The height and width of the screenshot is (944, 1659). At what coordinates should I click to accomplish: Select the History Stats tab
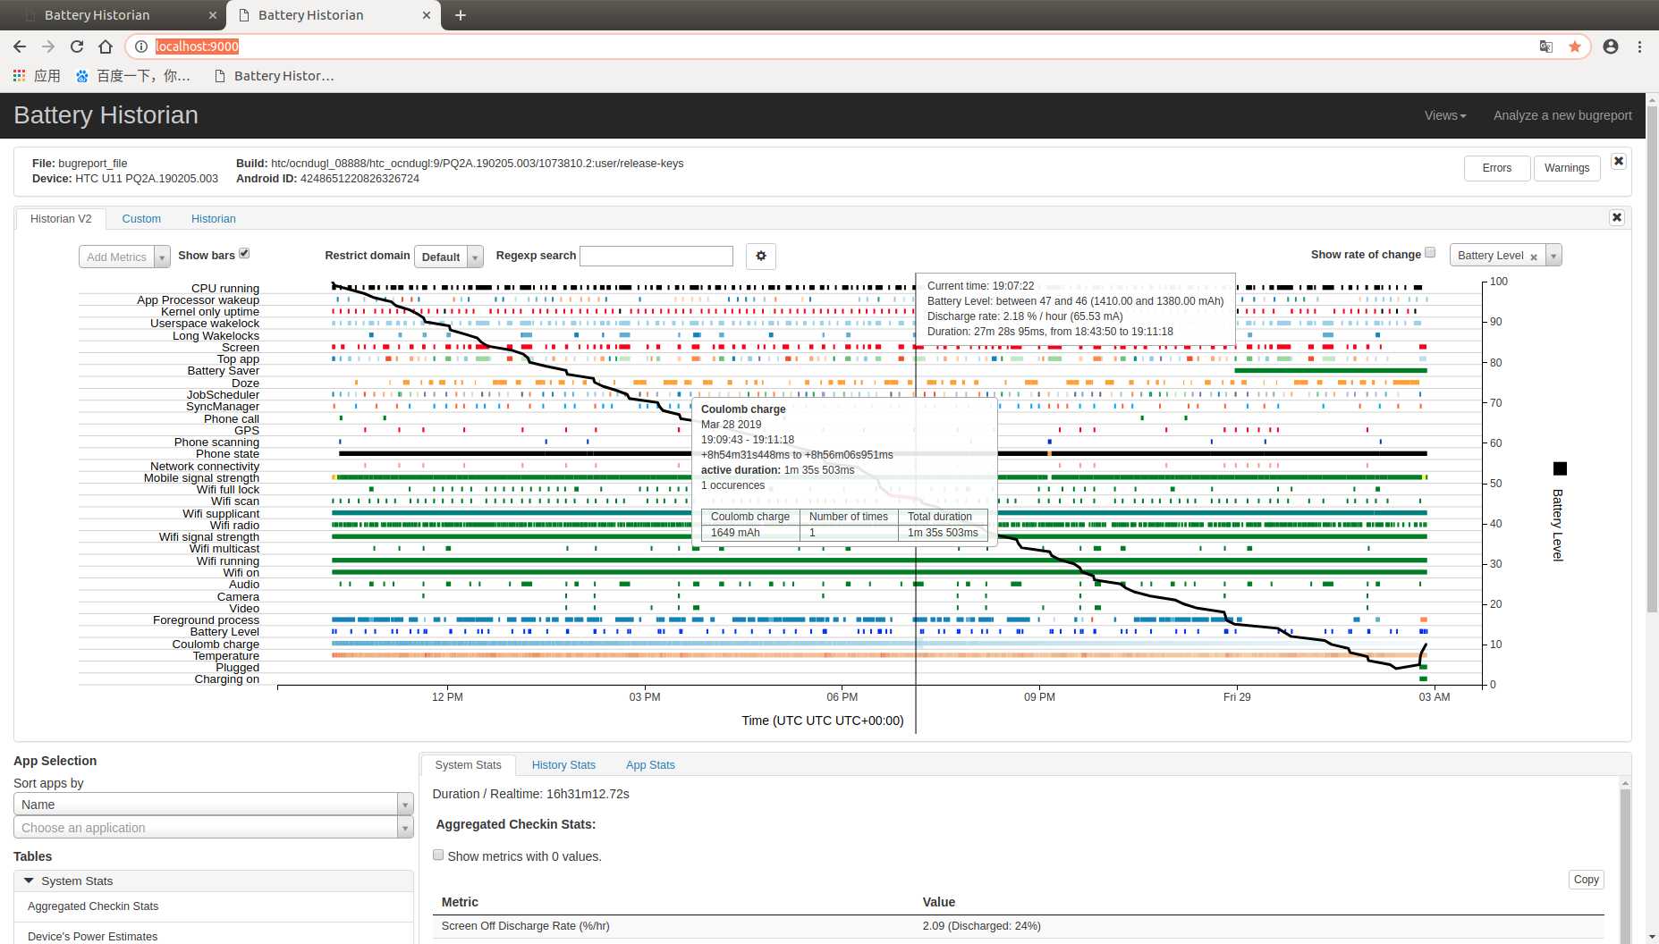tap(563, 765)
